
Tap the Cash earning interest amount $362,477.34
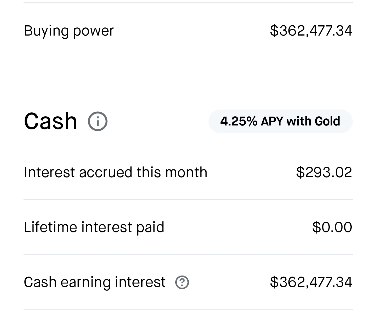pyautogui.click(x=311, y=282)
